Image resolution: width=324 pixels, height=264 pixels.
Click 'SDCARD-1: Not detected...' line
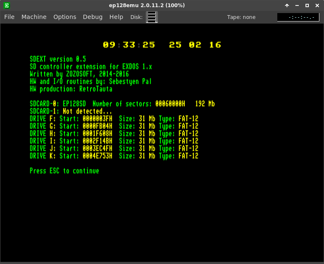tap(71, 112)
